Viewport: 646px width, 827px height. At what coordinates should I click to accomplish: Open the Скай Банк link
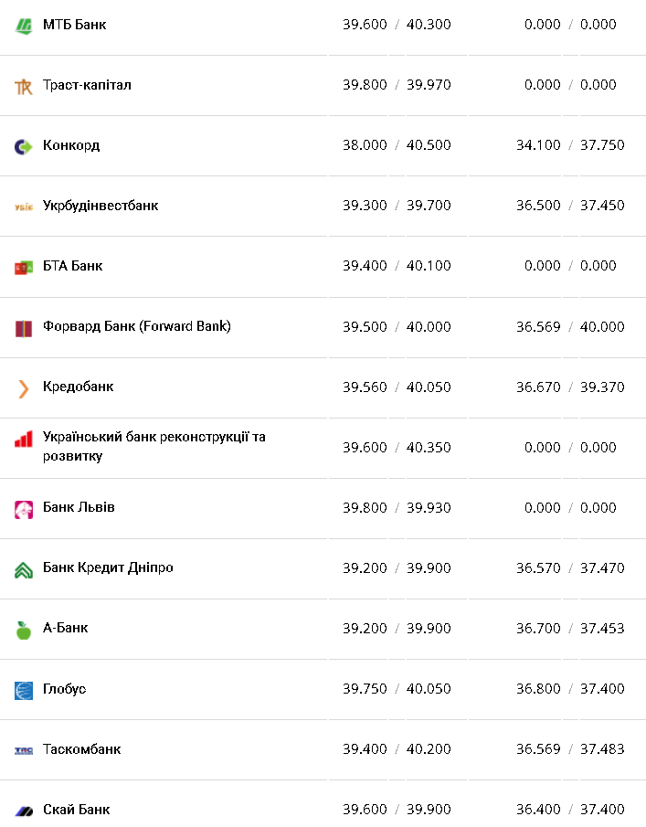(x=77, y=809)
